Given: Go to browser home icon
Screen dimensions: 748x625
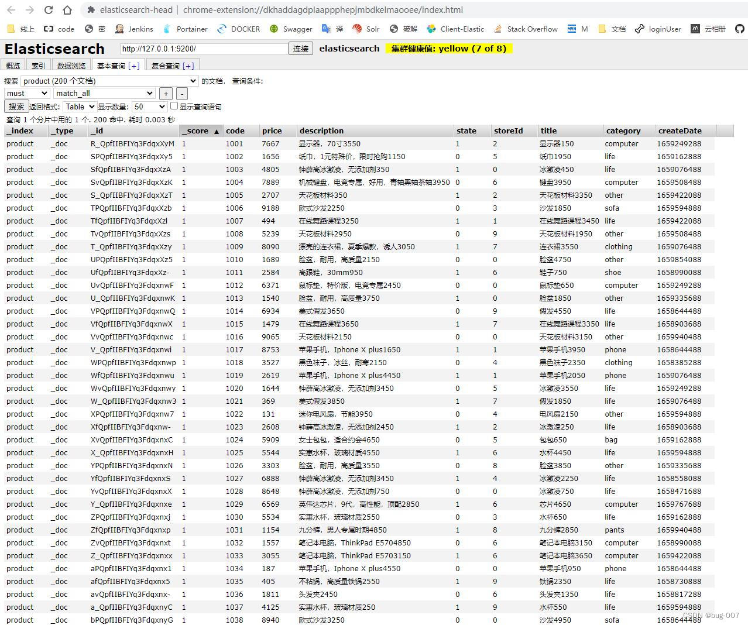Looking at the screenshot, I should coord(67,10).
